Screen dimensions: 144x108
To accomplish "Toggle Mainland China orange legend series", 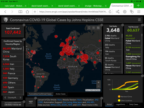I will click(125, 97).
